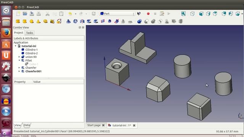Apply the Fillet tool

[x=89, y=21]
